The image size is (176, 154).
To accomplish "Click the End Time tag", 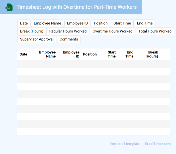I will [145, 23].
